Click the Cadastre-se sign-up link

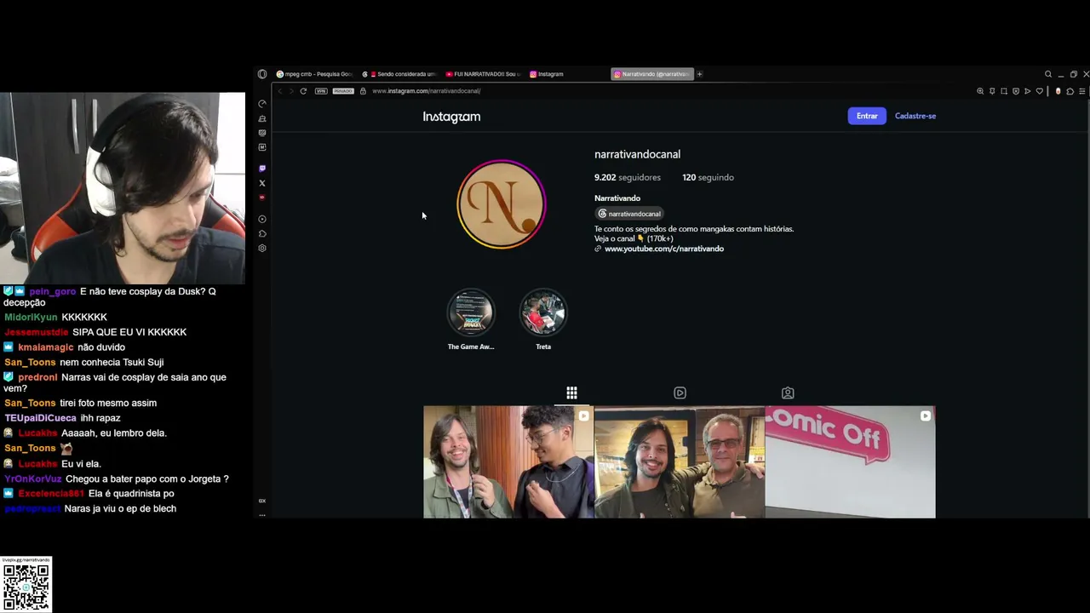(915, 116)
